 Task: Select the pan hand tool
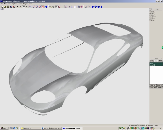(x=53, y=7)
